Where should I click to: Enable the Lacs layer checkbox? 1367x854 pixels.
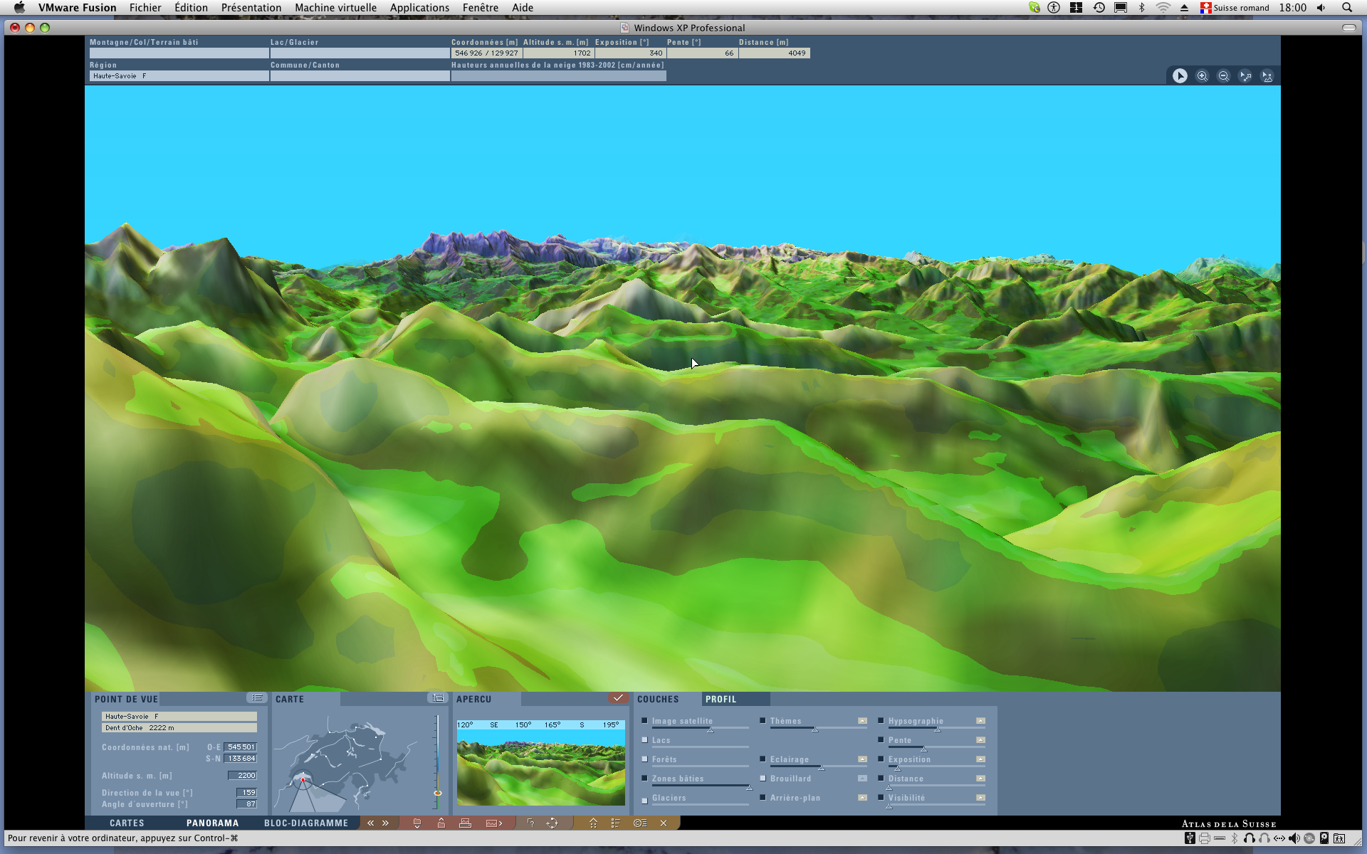(x=644, y=740)
